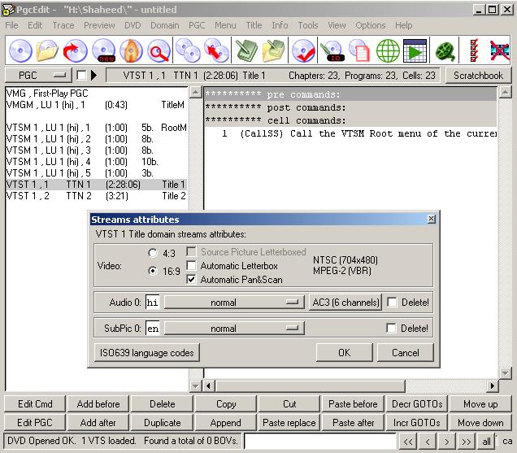This screenshot has width=517, height=453.
Task: Click the burn DVD flame icon
Action: point(131,50)
